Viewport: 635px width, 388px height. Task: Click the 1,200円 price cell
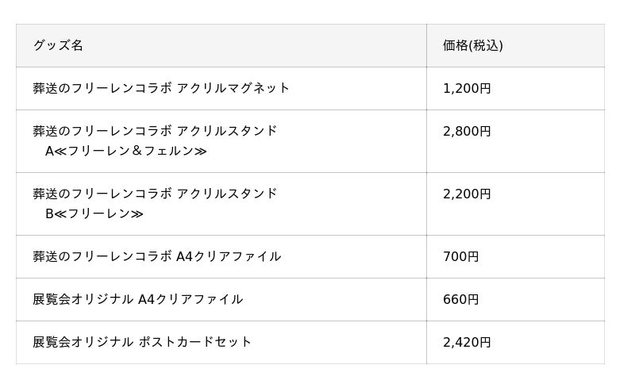click(x=515, y=88)
